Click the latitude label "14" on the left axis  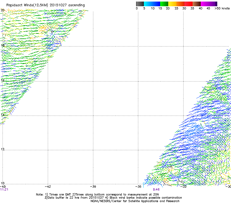tap(2, 115)
